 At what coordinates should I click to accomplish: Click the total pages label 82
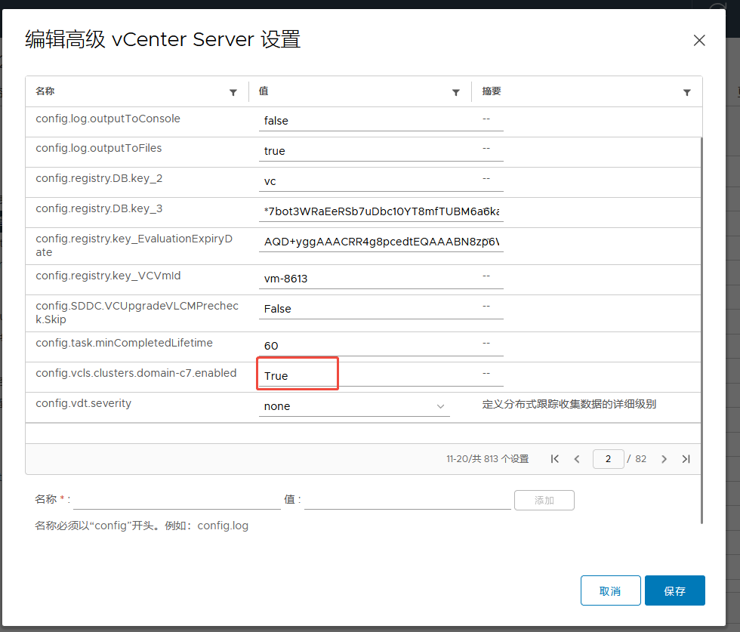[640, 459]
